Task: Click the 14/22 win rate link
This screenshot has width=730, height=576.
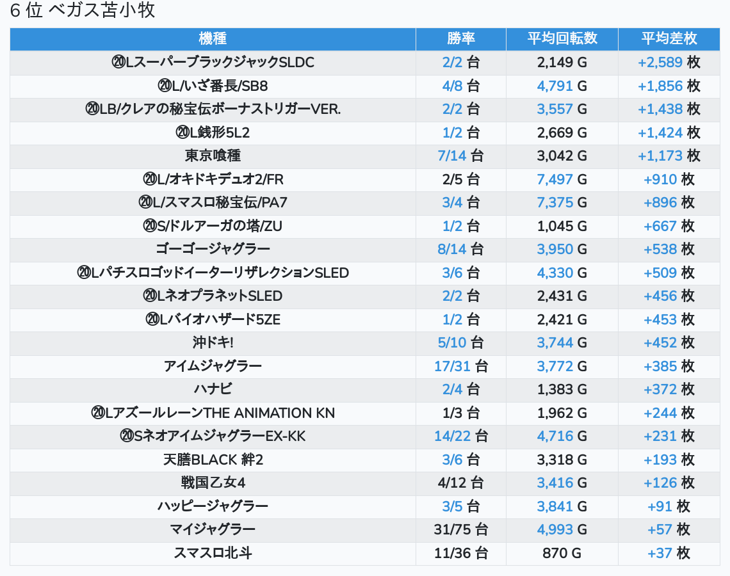Action: pos(452,436)
